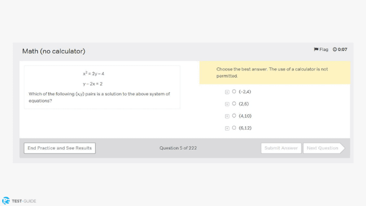The image size is (366, 206).
Task: Click the Math (no calculator) heading
Action: tap(54, 51)
